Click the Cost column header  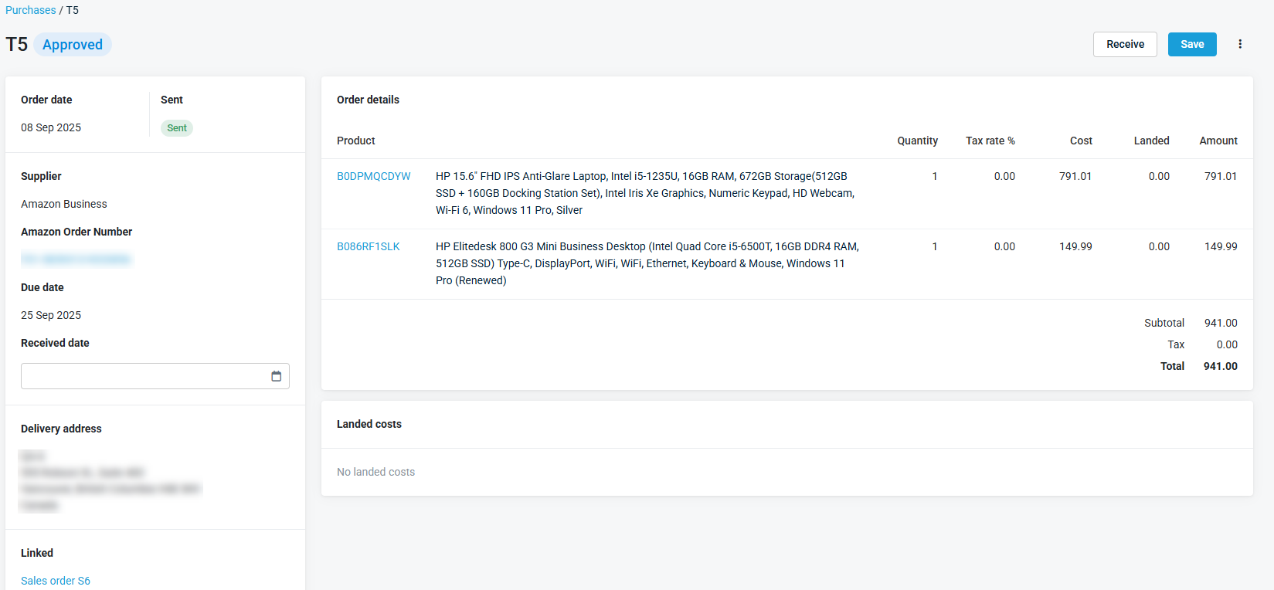click(1081, 141)
